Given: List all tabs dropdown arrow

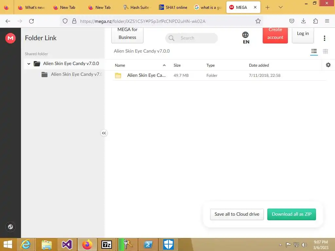Looking at the screenshot, I should [x=281, y=7].
